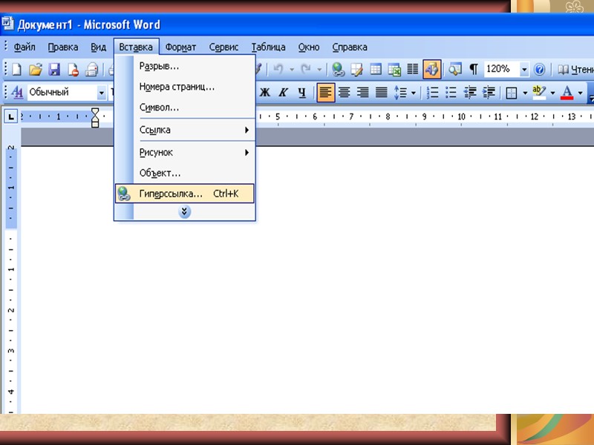Click the blue Help question mark icon
Image resolution: width=594 pixels, height=445 pixels.
(x=540, y=70)
